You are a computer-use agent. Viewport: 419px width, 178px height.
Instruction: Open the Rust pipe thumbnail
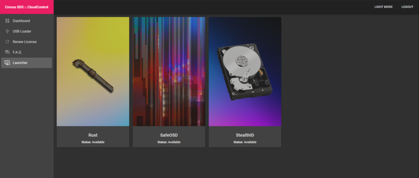click(x=93, y=72)
